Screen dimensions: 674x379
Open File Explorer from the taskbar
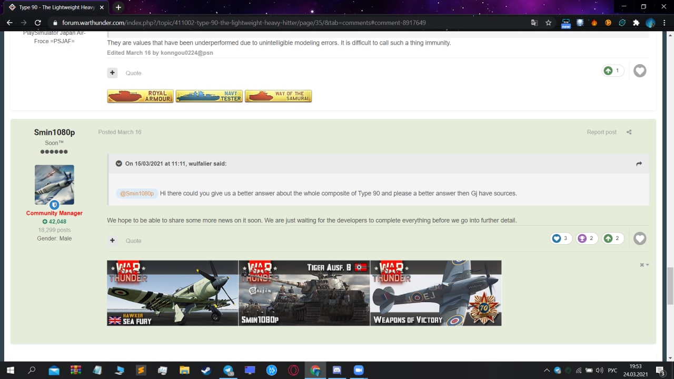tap(184, 370)
